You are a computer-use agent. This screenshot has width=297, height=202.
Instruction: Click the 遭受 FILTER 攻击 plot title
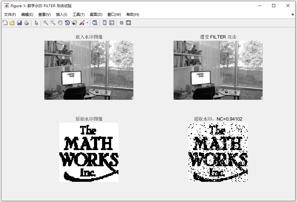tap(218, 37)
